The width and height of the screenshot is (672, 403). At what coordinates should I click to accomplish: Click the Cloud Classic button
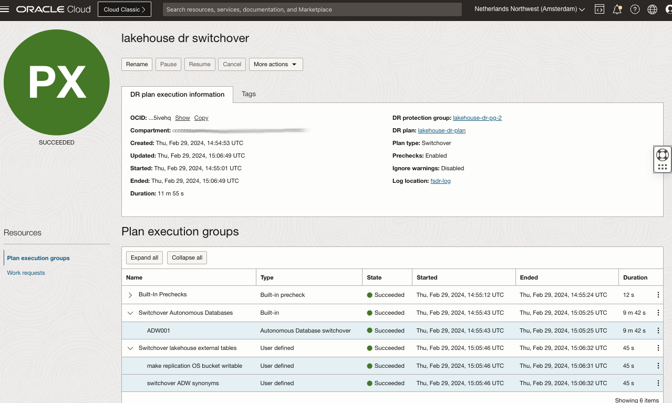point(125,9)
